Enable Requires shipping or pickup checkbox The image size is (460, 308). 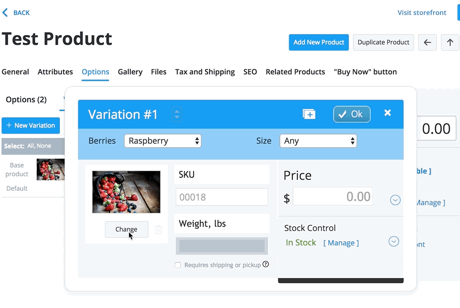(x=178, y=265)
